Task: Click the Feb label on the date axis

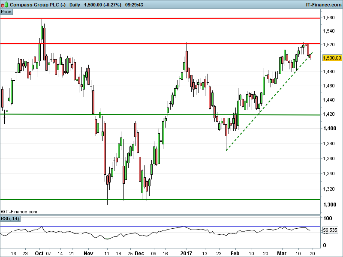Action: click(235, 254)
